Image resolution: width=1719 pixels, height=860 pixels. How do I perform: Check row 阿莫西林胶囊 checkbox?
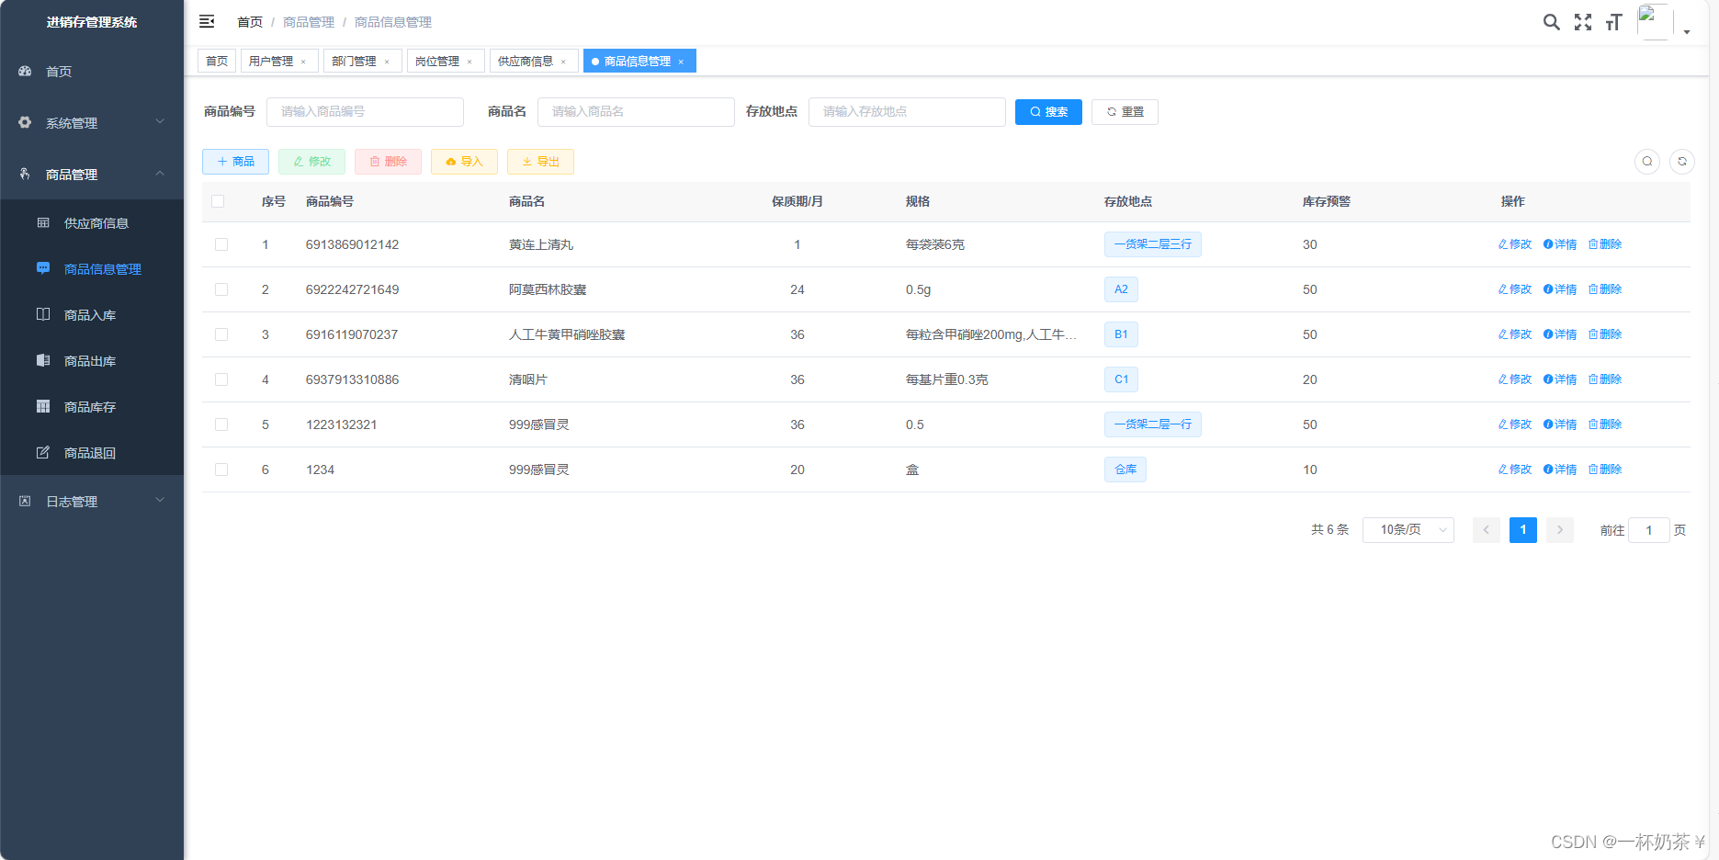tap(221, 289)
